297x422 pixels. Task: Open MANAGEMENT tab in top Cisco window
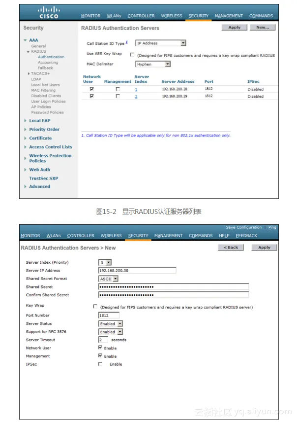click(229, 16)
